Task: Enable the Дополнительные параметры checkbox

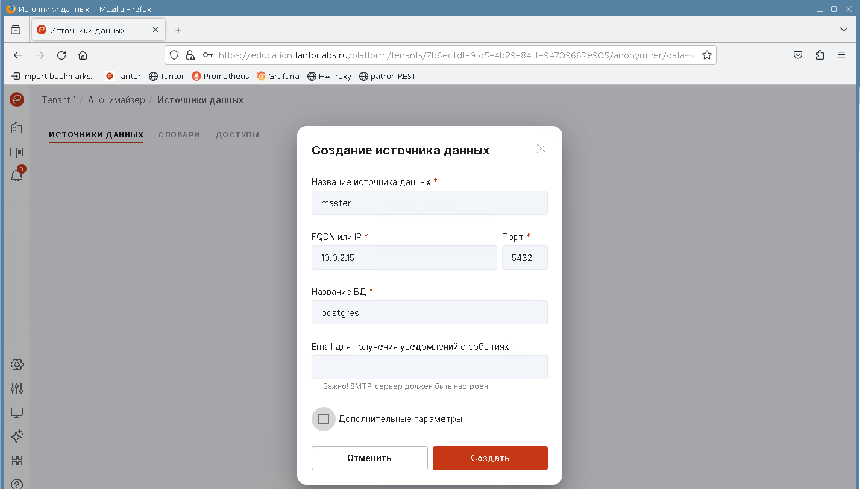Action: (324, 419)
